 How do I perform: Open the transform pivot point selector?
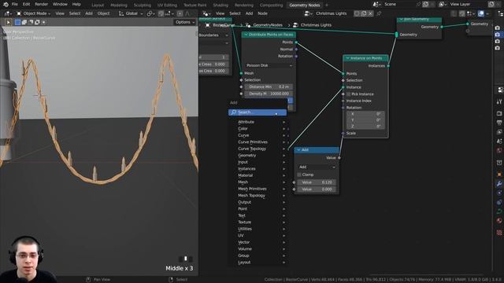tap(150, 13)
